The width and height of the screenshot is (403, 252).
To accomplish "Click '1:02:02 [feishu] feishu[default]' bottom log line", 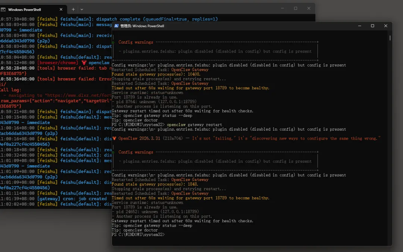I will click(56, 204).
